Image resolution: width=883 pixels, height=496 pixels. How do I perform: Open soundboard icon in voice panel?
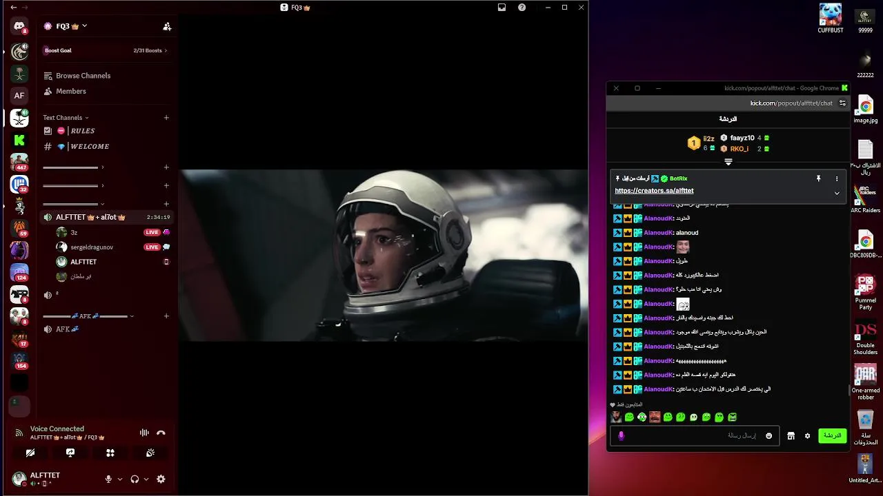tap(150, 453)
